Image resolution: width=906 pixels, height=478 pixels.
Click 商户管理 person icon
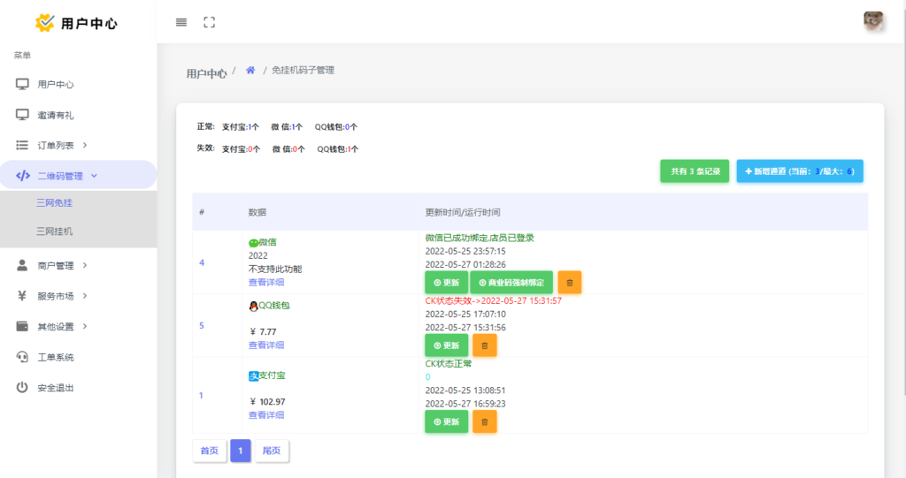22,265
